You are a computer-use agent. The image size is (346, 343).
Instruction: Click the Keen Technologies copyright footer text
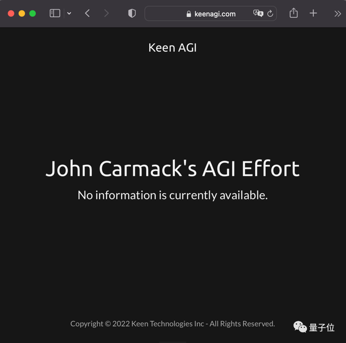click(172, 324)
